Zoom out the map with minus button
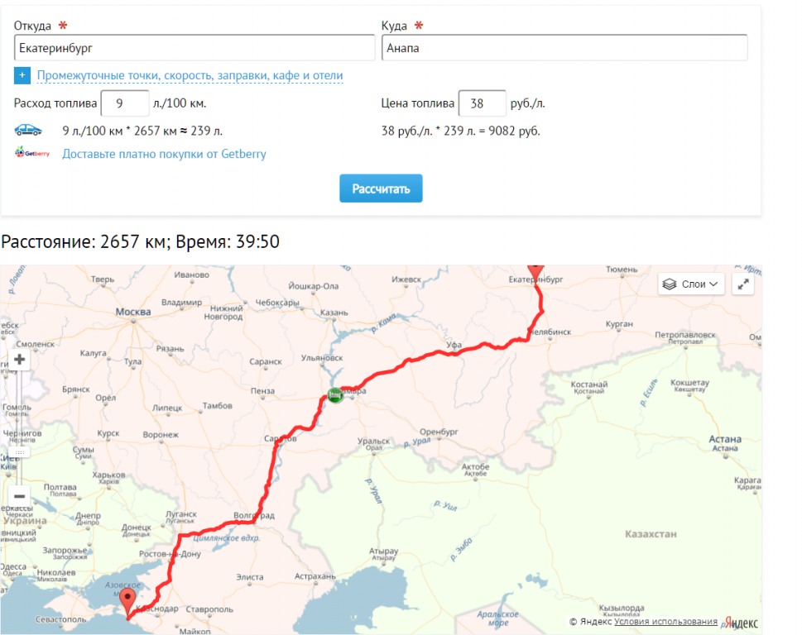 pyautogui.click(x=19, y=495)
